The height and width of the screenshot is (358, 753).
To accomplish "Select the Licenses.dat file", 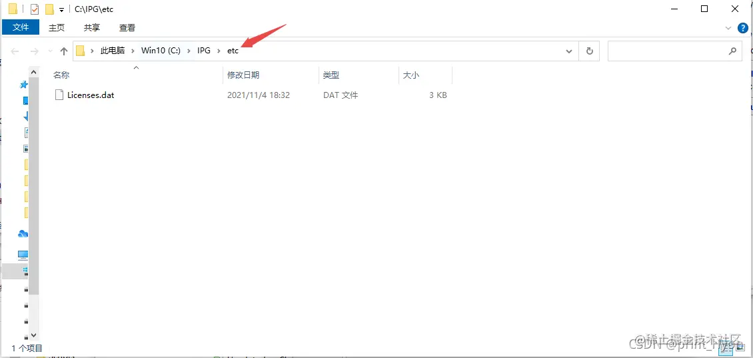I will tap(91, 95).
